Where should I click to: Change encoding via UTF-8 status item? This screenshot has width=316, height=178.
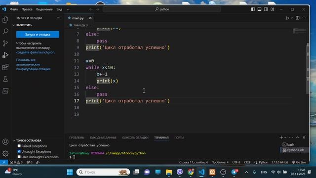click(236, 162)
